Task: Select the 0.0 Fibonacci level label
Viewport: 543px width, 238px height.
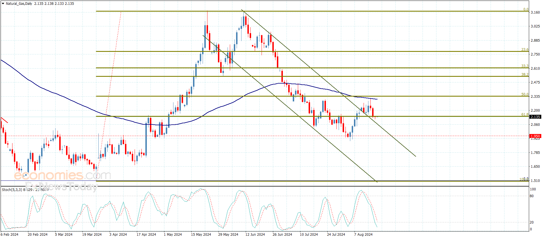Action: pyautogui.click(x=526, y=9)
